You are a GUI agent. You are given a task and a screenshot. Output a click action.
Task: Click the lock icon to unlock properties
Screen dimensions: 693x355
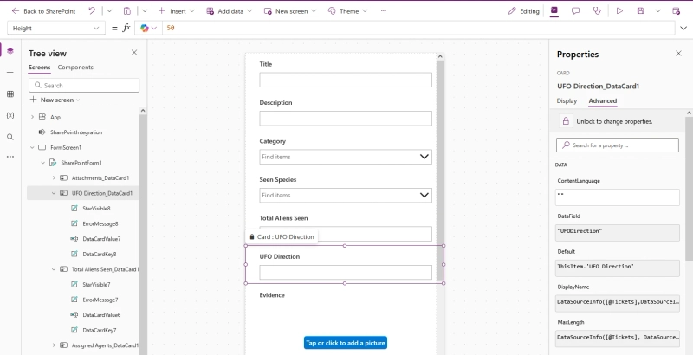tap(566, 121)
